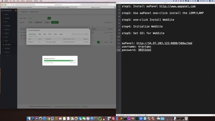Switch to the Blog tab in deployment dialog
The height and width of the screenshot is (121, 215).
pyautogui.click(x=55, y=34)
